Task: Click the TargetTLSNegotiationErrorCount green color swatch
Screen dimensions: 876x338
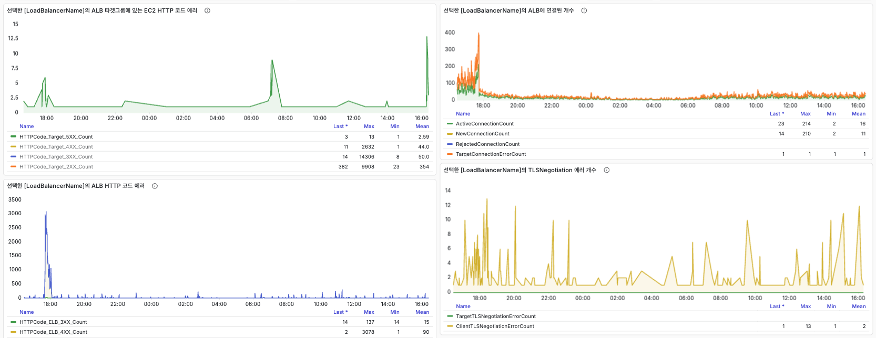Action: click(x=450, y=316)
